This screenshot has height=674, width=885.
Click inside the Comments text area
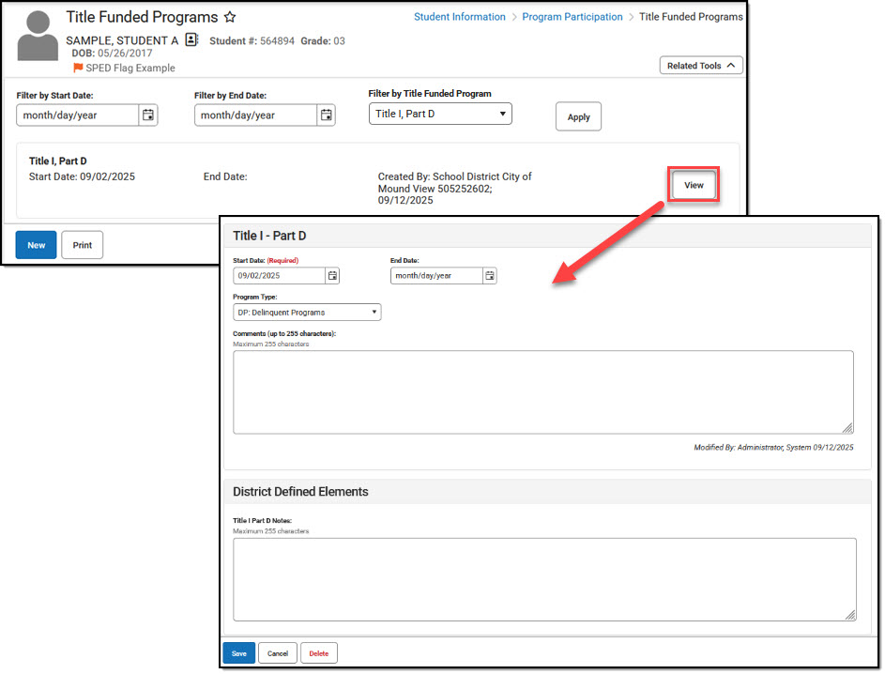pos(542,390)
